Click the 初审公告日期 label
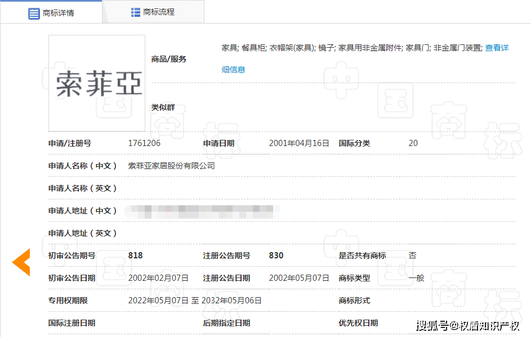531x337 pixels. tap(72, 278)
